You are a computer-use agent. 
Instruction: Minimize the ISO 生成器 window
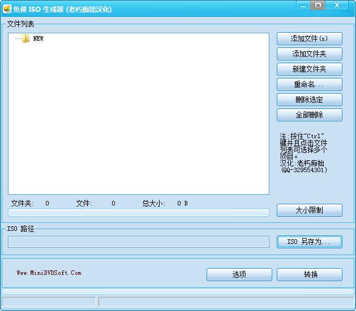coord(304,5)
